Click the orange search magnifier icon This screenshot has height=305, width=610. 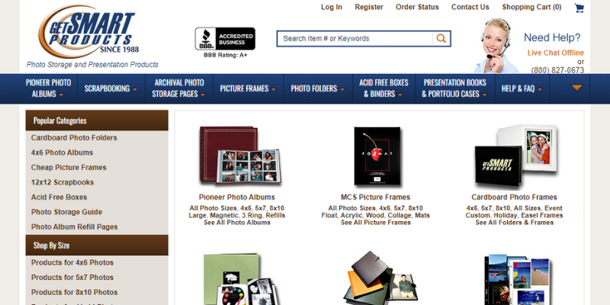point(441,39)
